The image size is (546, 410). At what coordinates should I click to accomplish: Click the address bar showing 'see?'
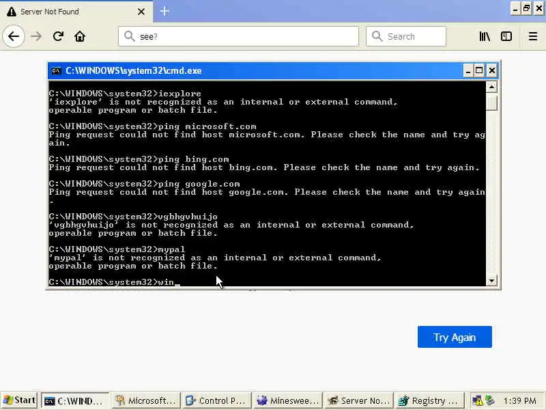(x=238, y=36)
